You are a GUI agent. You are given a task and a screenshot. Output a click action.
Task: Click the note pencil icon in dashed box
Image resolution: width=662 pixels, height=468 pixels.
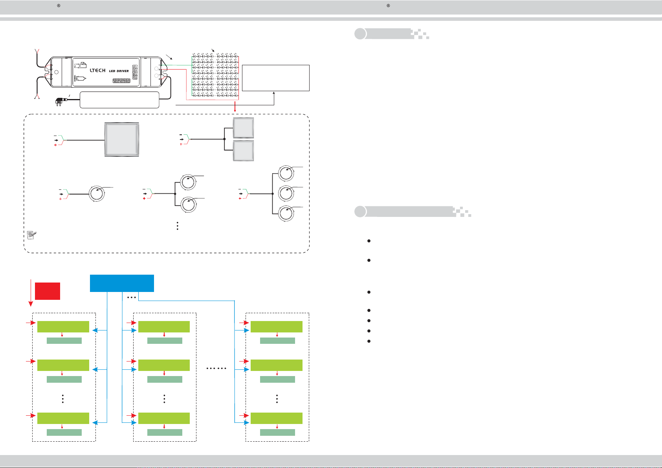[x=31, y=235]
